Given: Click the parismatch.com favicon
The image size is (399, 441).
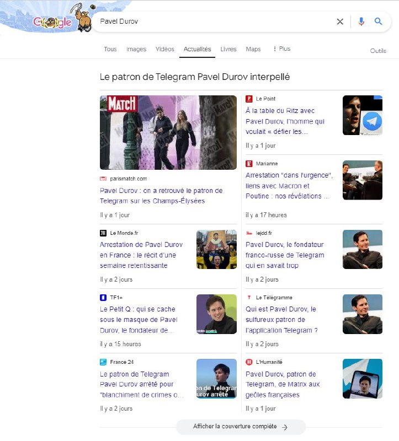Looking at the screenshot, I should tap(103, 179).
